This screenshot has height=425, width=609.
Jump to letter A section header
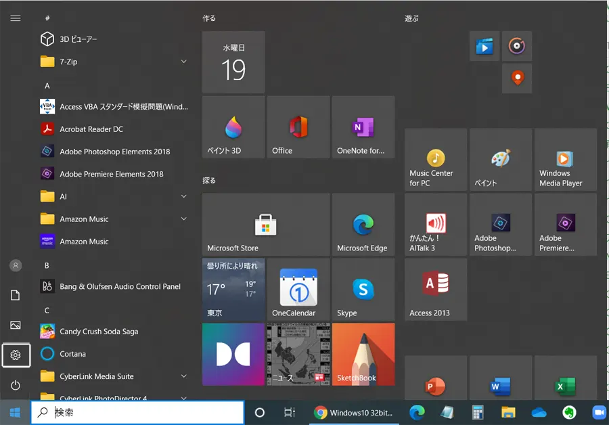[47, 86]
